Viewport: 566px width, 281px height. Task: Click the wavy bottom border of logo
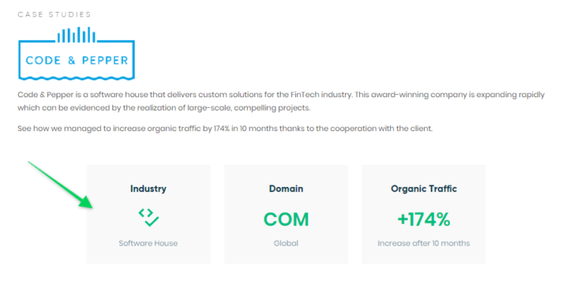coord(76,78)
